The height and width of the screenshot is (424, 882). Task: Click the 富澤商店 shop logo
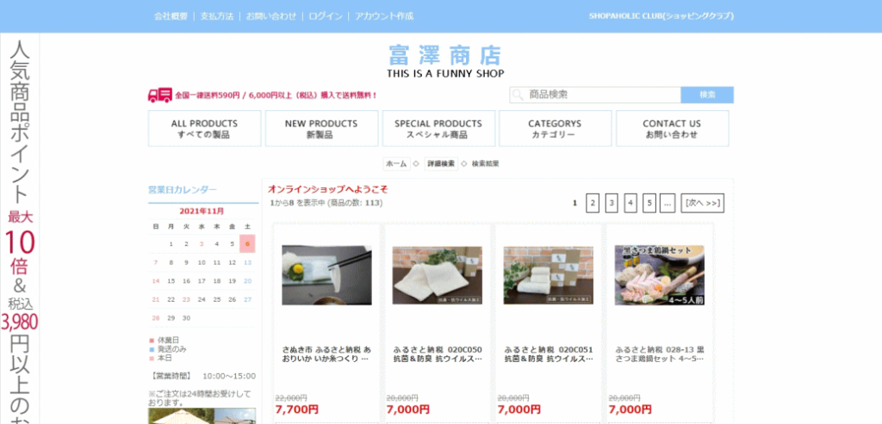[444, 56]
